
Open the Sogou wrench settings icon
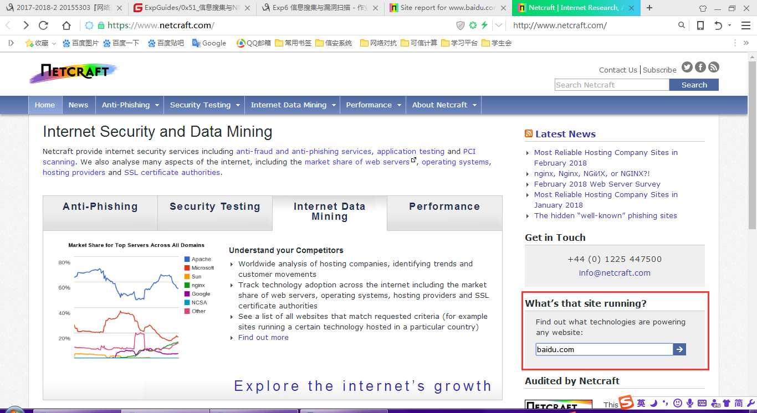pos(751,403)
